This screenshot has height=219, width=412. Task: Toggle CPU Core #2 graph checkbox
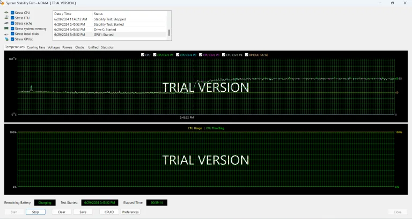point(178,55)
